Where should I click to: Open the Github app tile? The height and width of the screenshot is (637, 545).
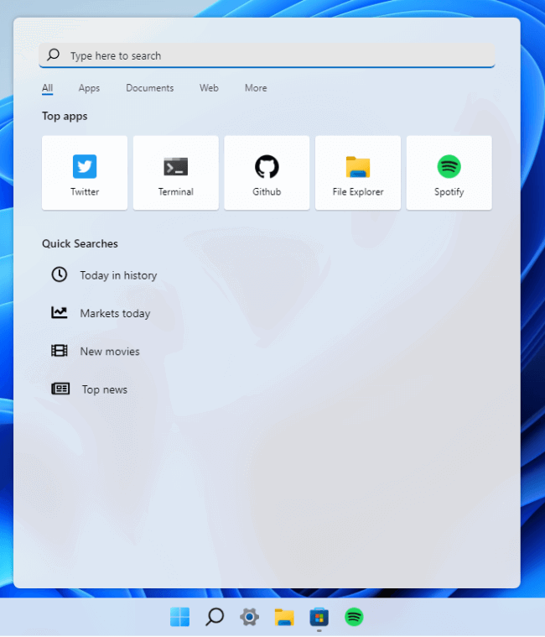[267, 173]
